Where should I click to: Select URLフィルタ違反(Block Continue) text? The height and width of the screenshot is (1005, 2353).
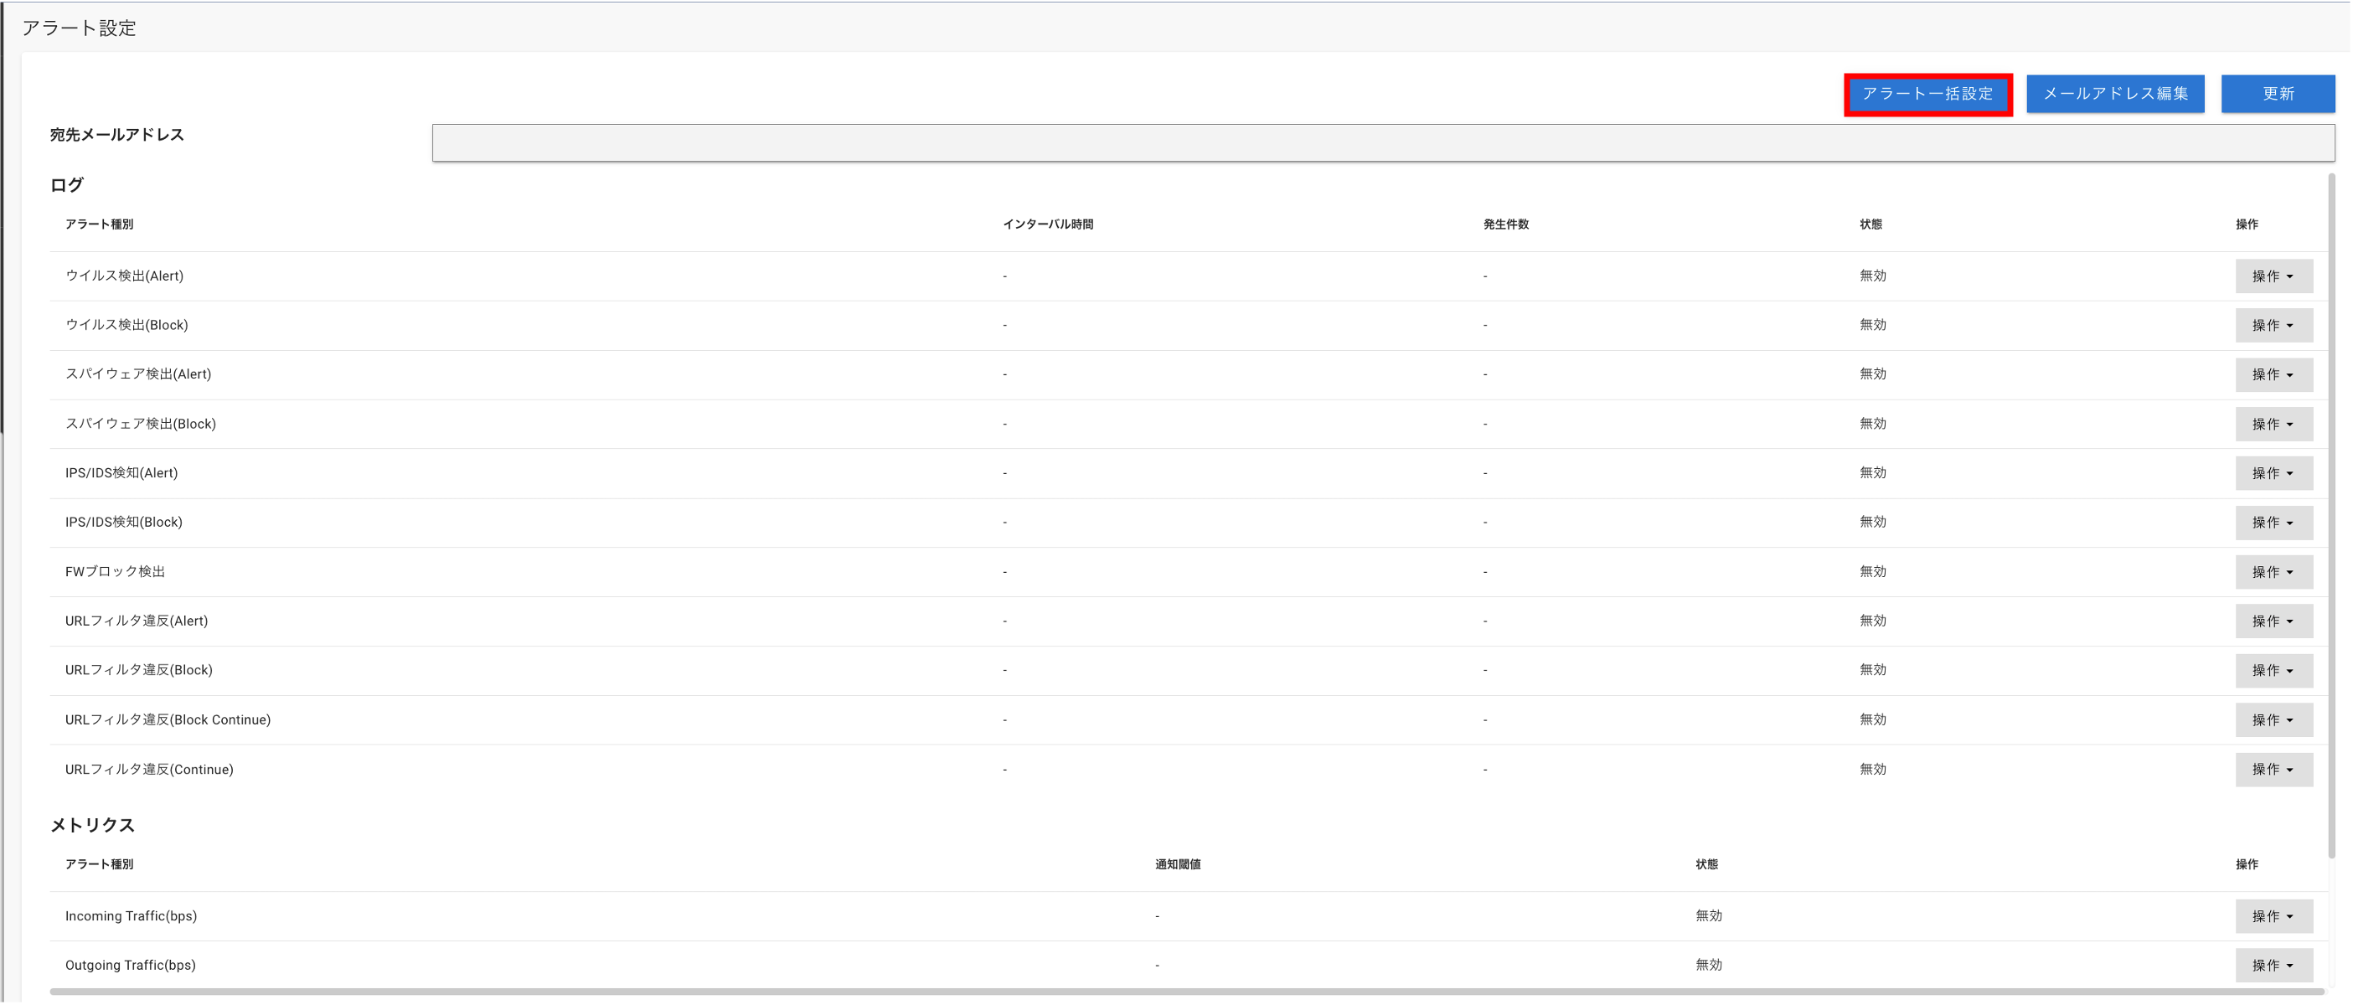pyautogui.click(x=168, y=720)
